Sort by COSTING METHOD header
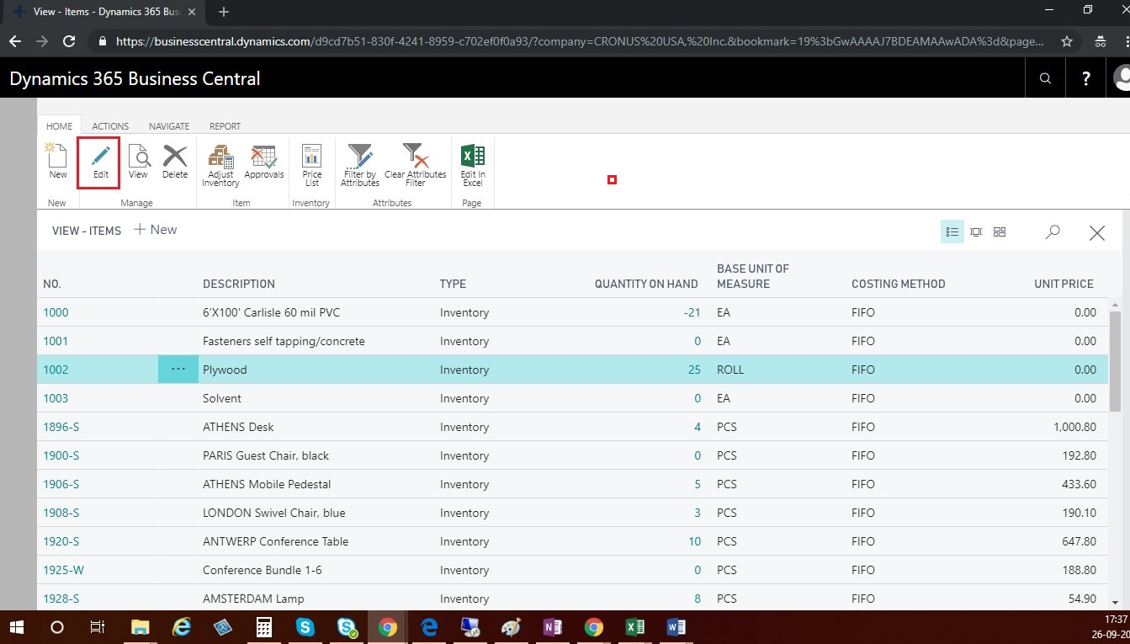The height and width of the screenshot is (644, 1130). [x=899, y=284]
